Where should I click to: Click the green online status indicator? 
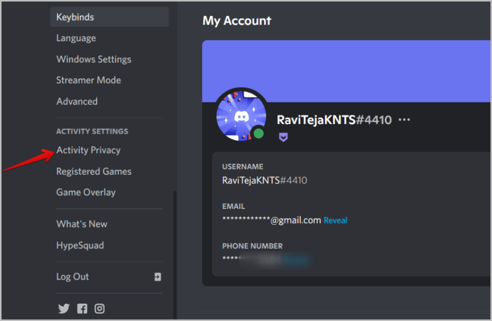tap(258, 134)
